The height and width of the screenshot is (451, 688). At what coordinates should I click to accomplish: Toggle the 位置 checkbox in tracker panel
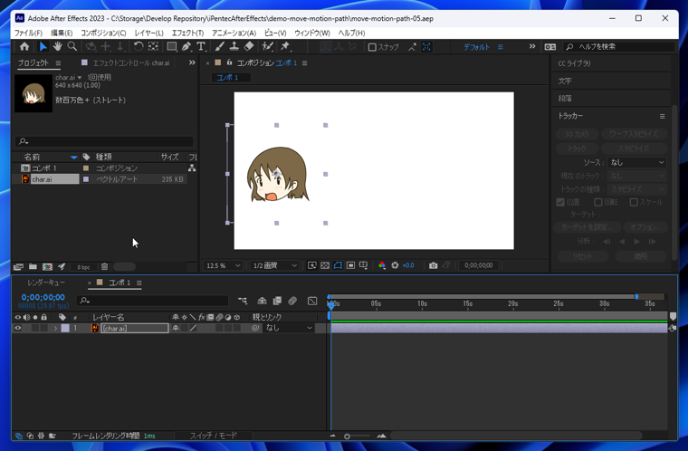pos(560,203)
